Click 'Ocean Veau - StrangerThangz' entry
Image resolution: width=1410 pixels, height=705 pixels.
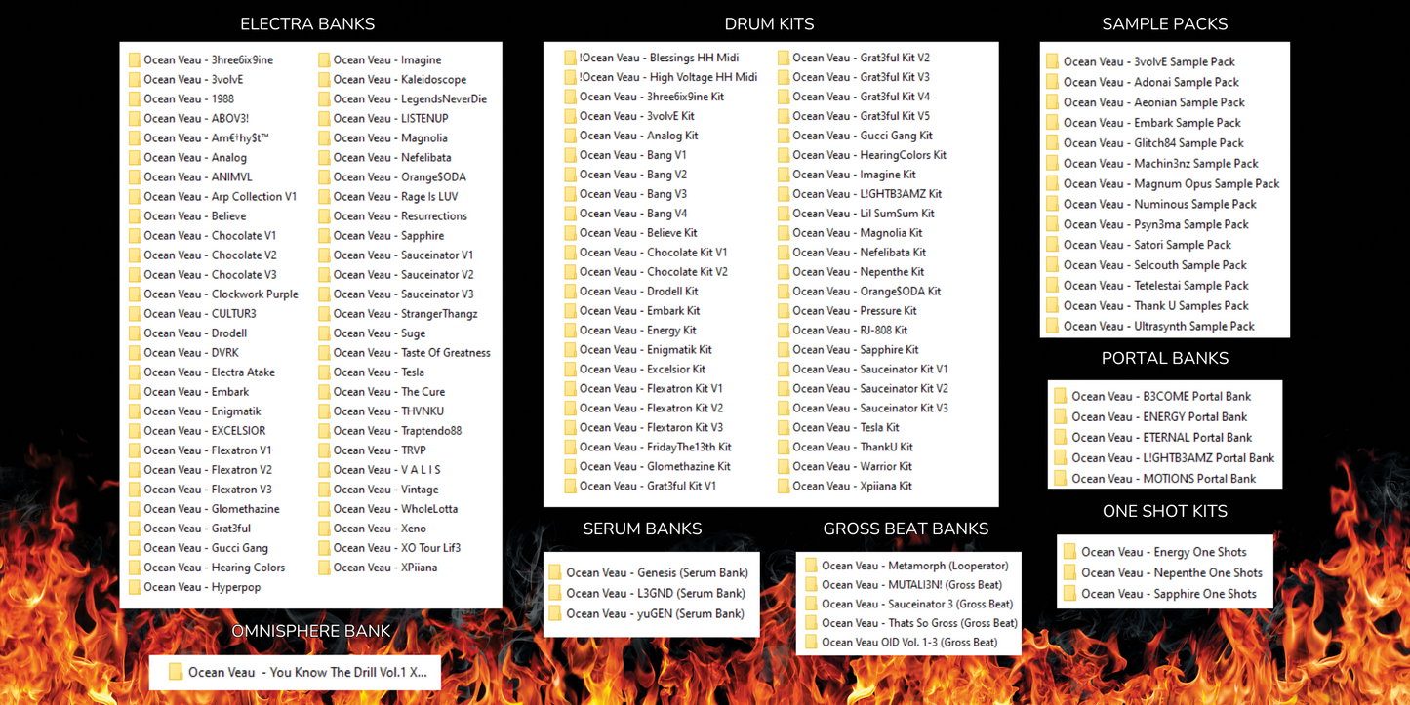tap(406, 313)
